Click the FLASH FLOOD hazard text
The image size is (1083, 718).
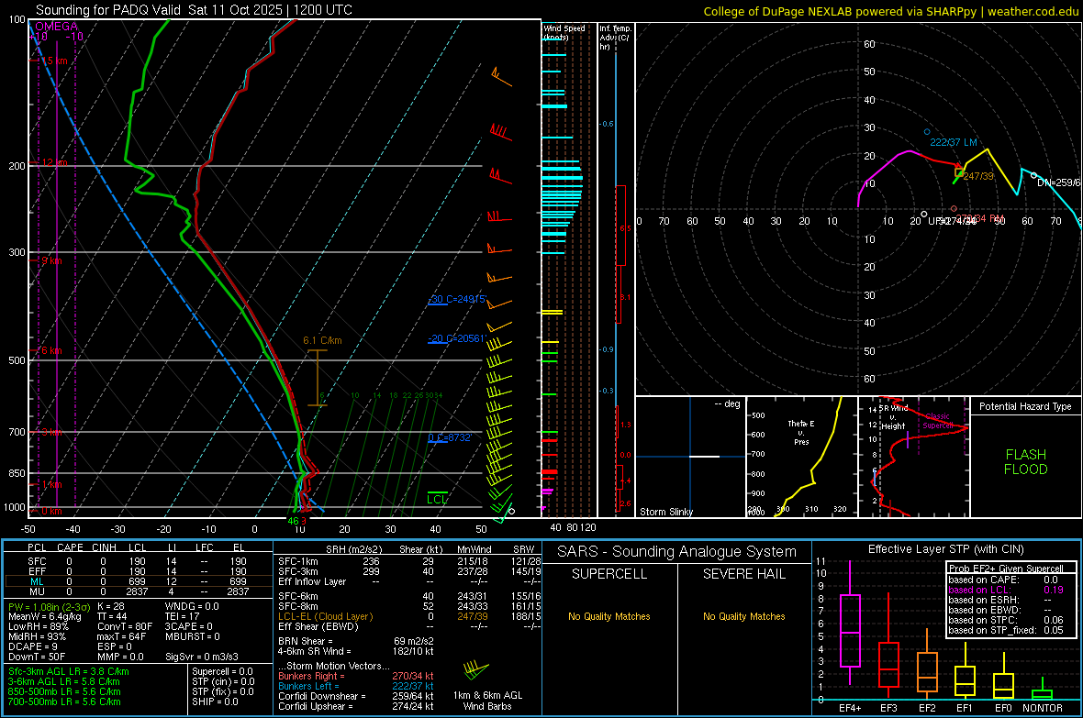[1026, 462]
